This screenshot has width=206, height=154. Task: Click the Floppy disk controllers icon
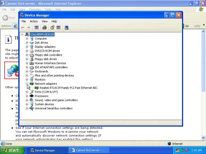click(32, 55)
